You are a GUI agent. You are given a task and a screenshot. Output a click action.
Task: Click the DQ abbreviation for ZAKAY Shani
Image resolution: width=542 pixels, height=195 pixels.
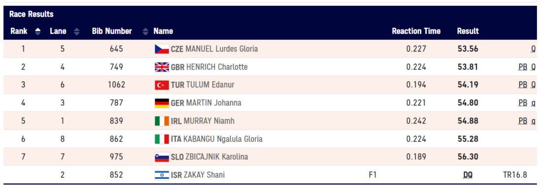(x=468, y=175)
